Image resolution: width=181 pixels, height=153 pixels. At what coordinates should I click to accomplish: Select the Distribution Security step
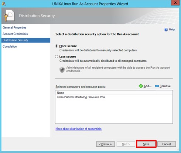(26, 40)
